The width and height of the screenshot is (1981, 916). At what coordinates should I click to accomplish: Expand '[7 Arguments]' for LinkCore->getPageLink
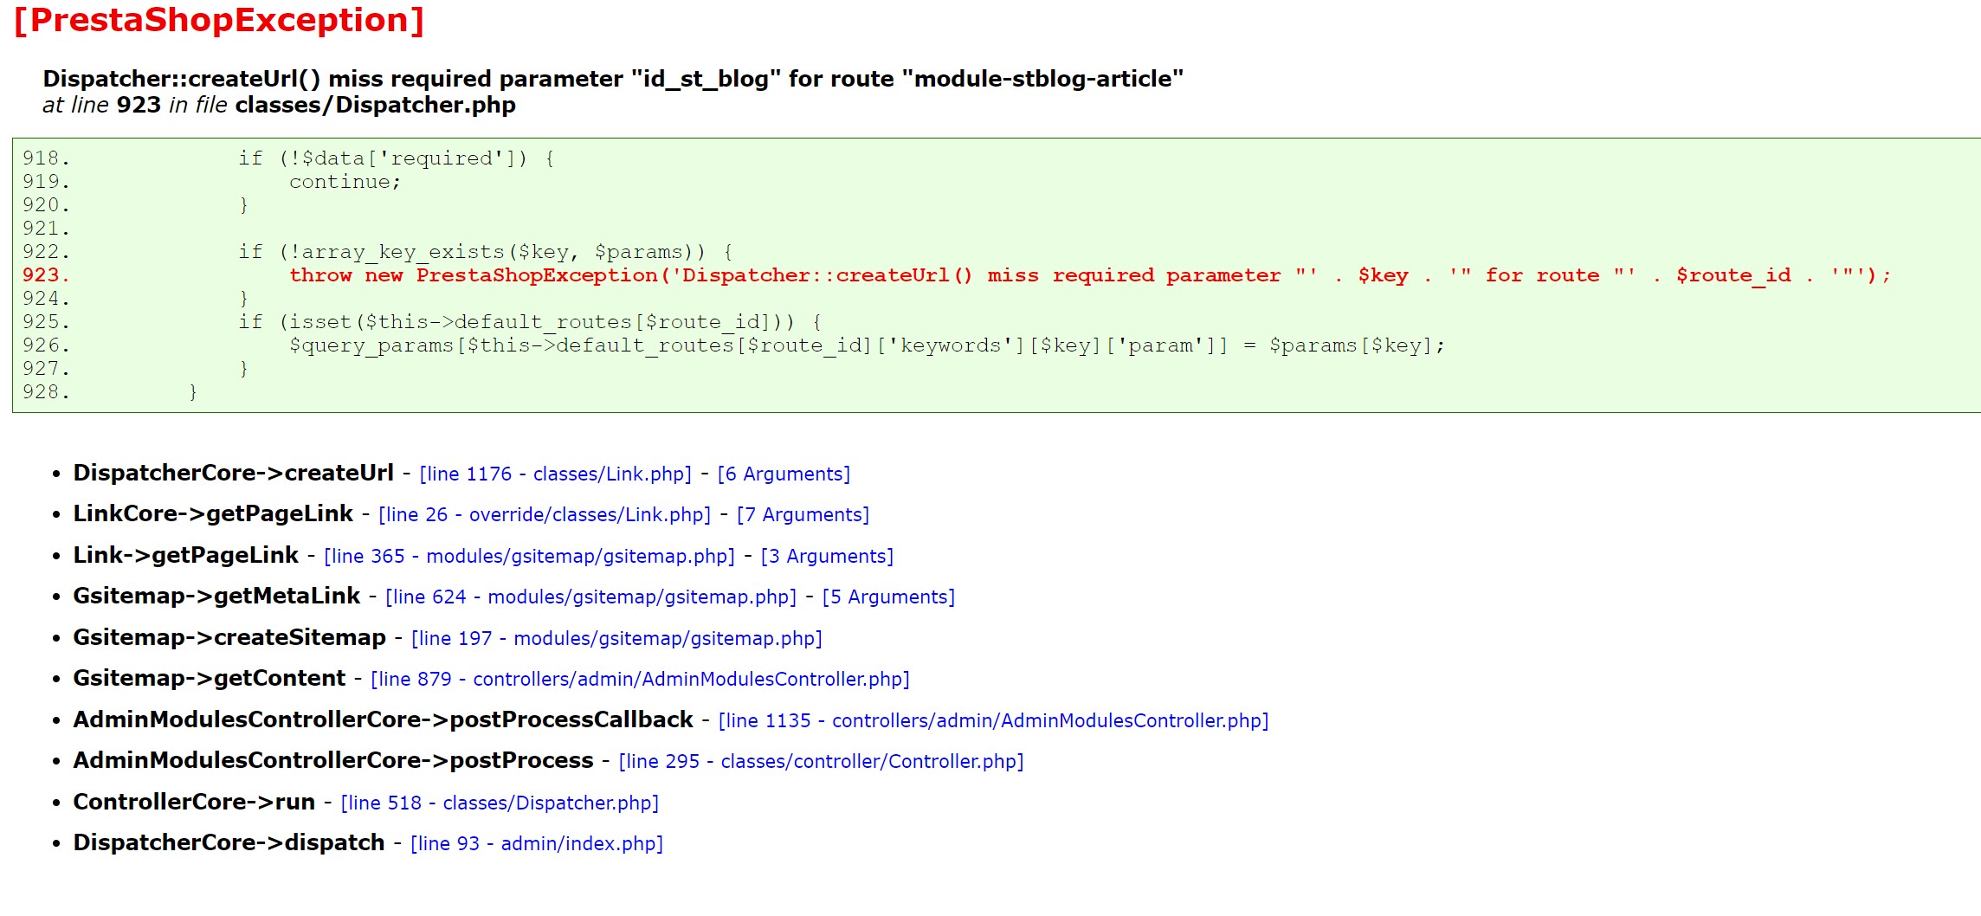pos(803,514)
